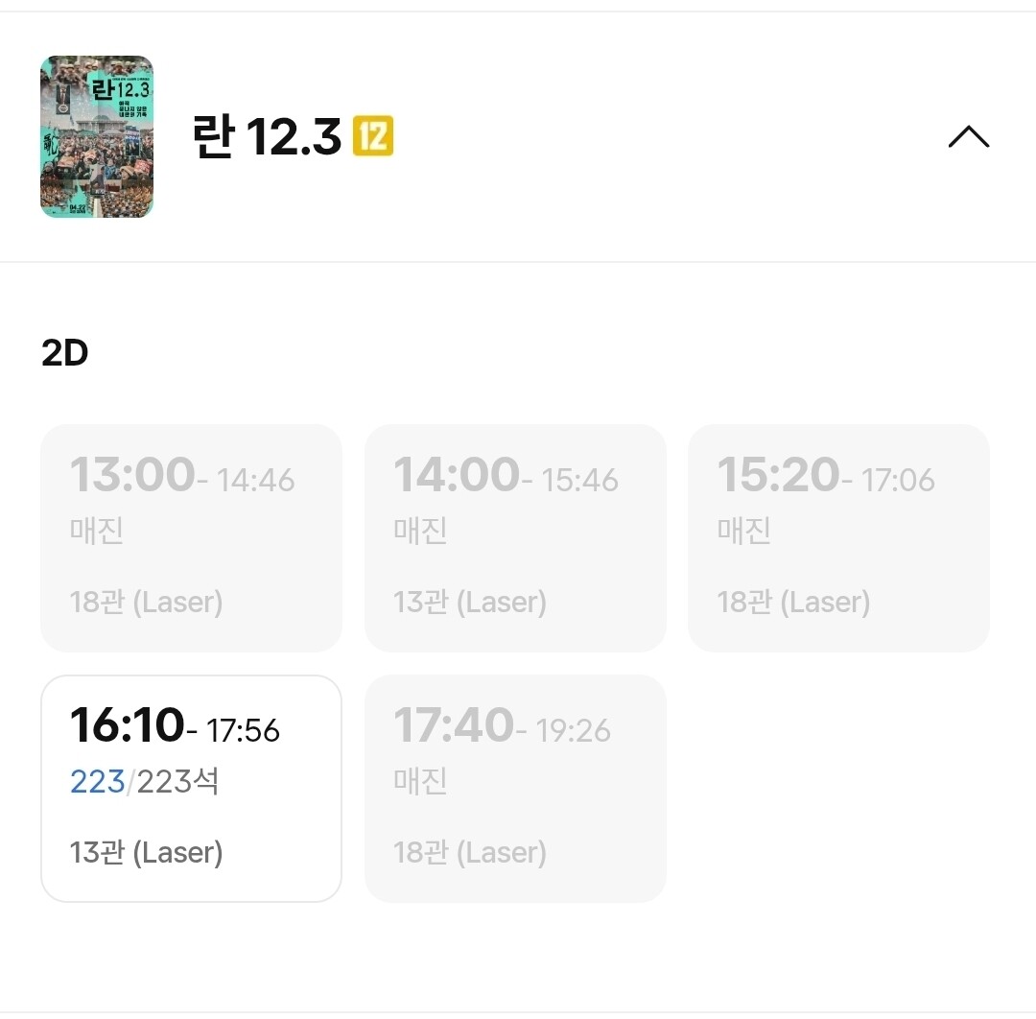Click the 매진 label under 14:00
Image resolution: width=1036 pixels, height=1019 pixels.
coord(420,530)
